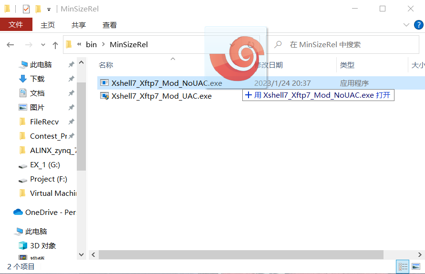Open ALINX_zynq folder in navigation pane

(x=53, y=151)
